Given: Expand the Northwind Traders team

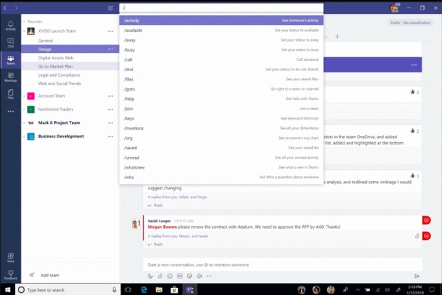Looking at the screenshot, I should [x=24, y=109].
